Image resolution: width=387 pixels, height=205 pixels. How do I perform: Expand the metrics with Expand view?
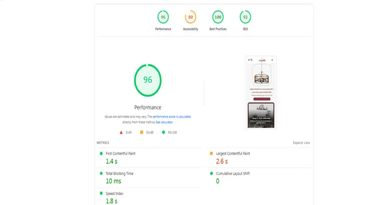[x=301, y=143]
